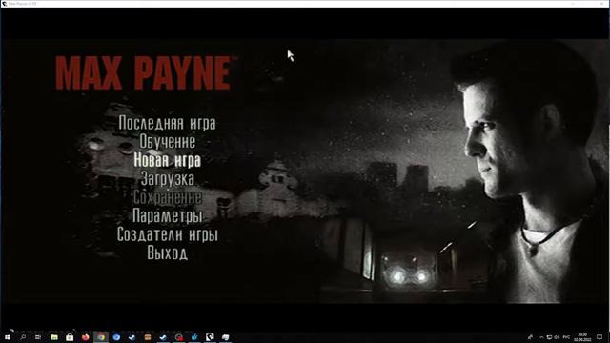Start Новая игра
610x343 pixels.
tap(168, 160)
